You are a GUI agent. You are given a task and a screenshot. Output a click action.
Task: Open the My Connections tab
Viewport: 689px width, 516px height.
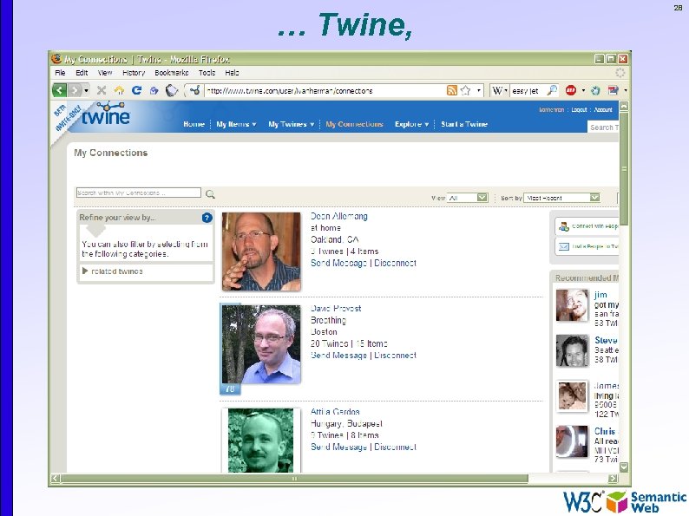pyautogui.click(x=354, y=124)
